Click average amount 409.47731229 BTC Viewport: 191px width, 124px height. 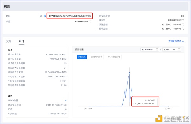(x=57, y=77)
